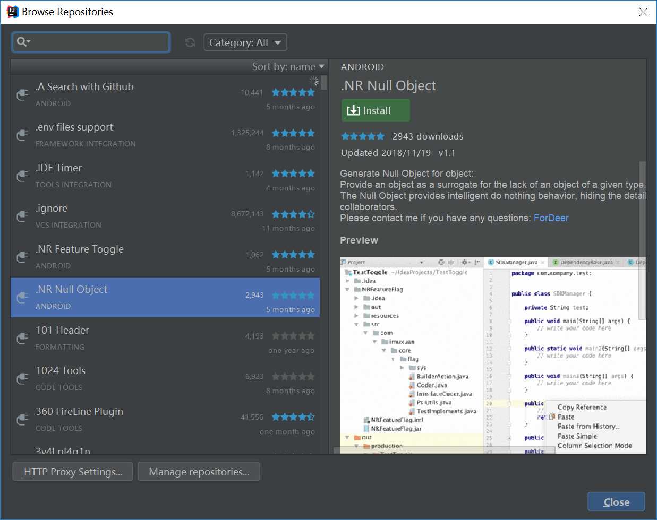The image size is (657, 520).
Task: Click plugin icon for 360 FireLine Plugin
Action: pyautogui.click(x=22, y=419)
